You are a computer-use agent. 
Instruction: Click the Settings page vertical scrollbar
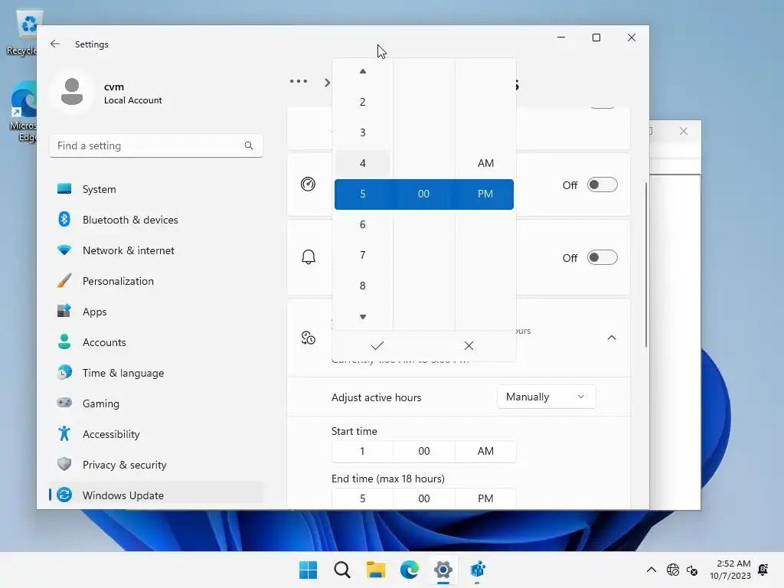(646, 265)
